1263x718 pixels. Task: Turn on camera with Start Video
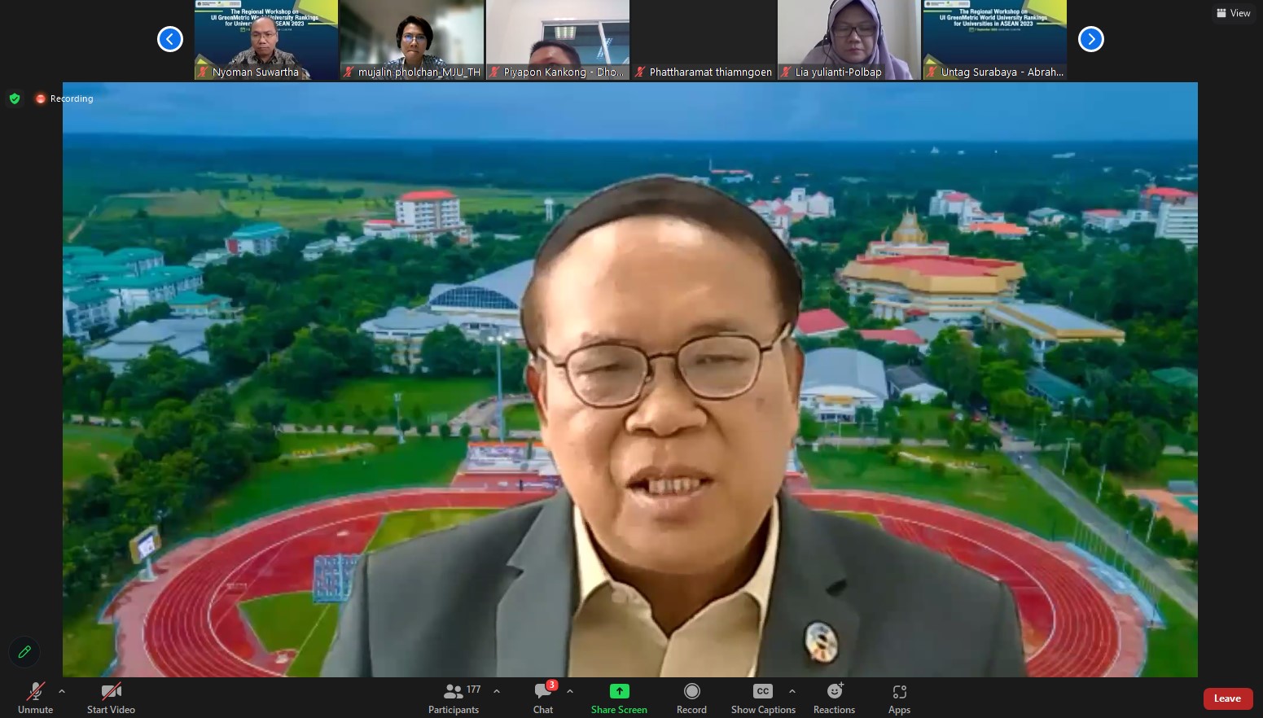(111, 692)
